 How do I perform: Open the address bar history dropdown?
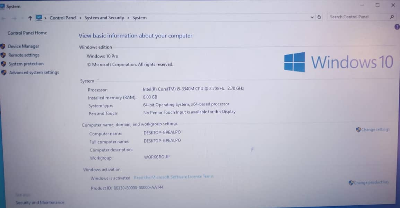point(312,17)
